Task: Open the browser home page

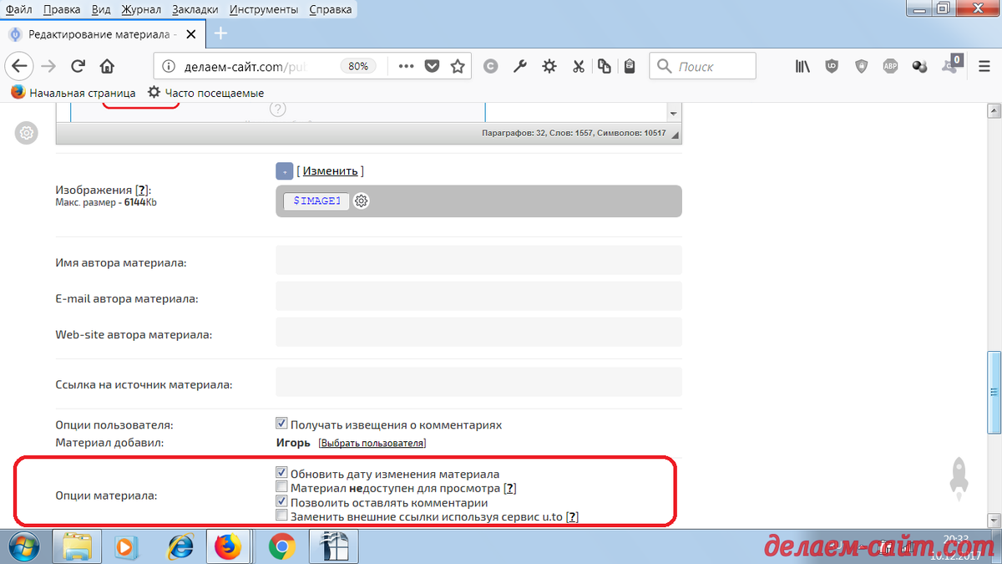Action: (107, 66)
